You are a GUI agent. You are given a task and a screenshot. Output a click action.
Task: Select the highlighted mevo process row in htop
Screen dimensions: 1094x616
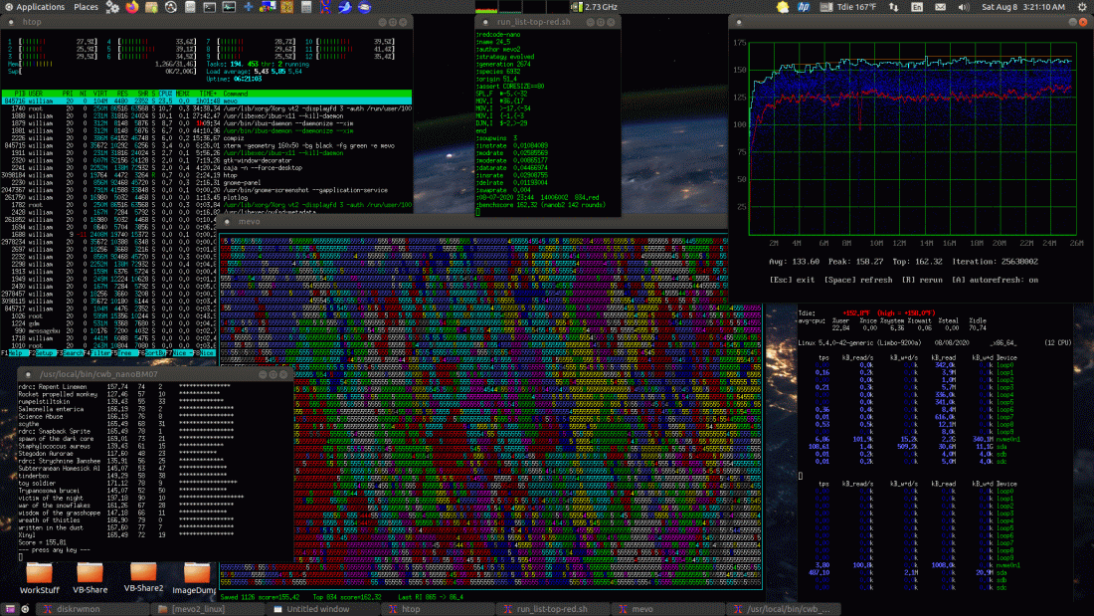click(x=207, y=102)
